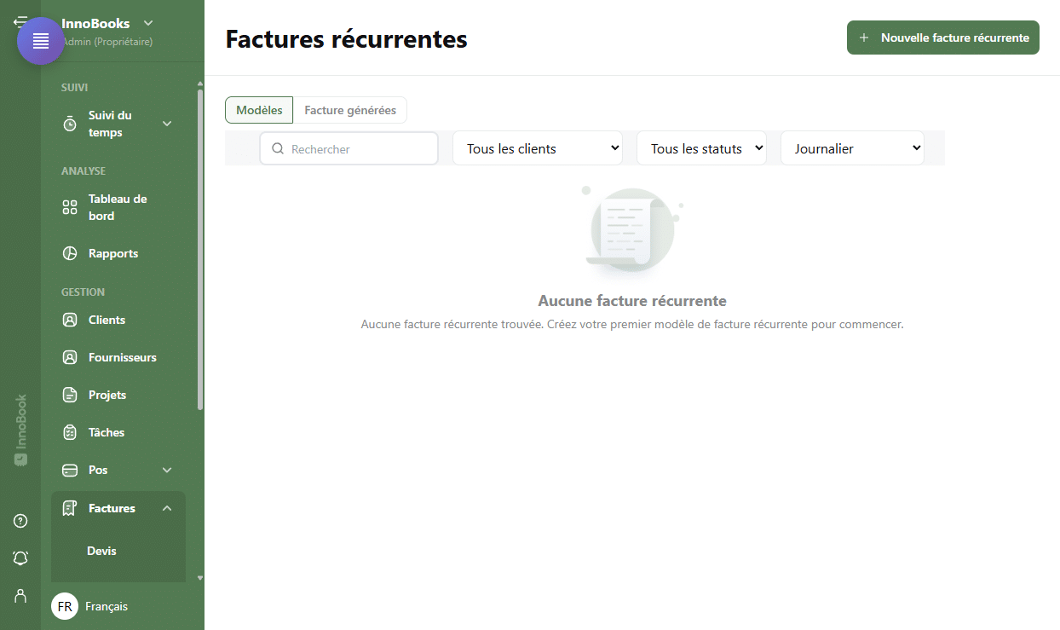1060x630 pixels.
Task: Click the Projets document icon
Action: [70, 395]
